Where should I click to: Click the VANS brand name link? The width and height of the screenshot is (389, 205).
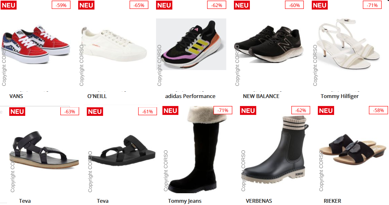coord(16,96)
